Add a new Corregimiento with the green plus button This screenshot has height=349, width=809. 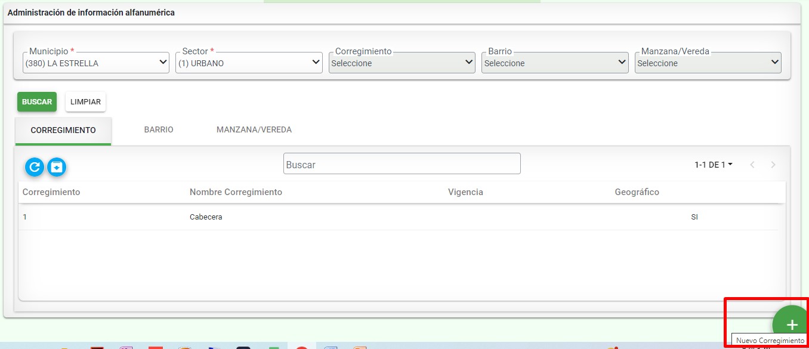(x=791, y=325)
